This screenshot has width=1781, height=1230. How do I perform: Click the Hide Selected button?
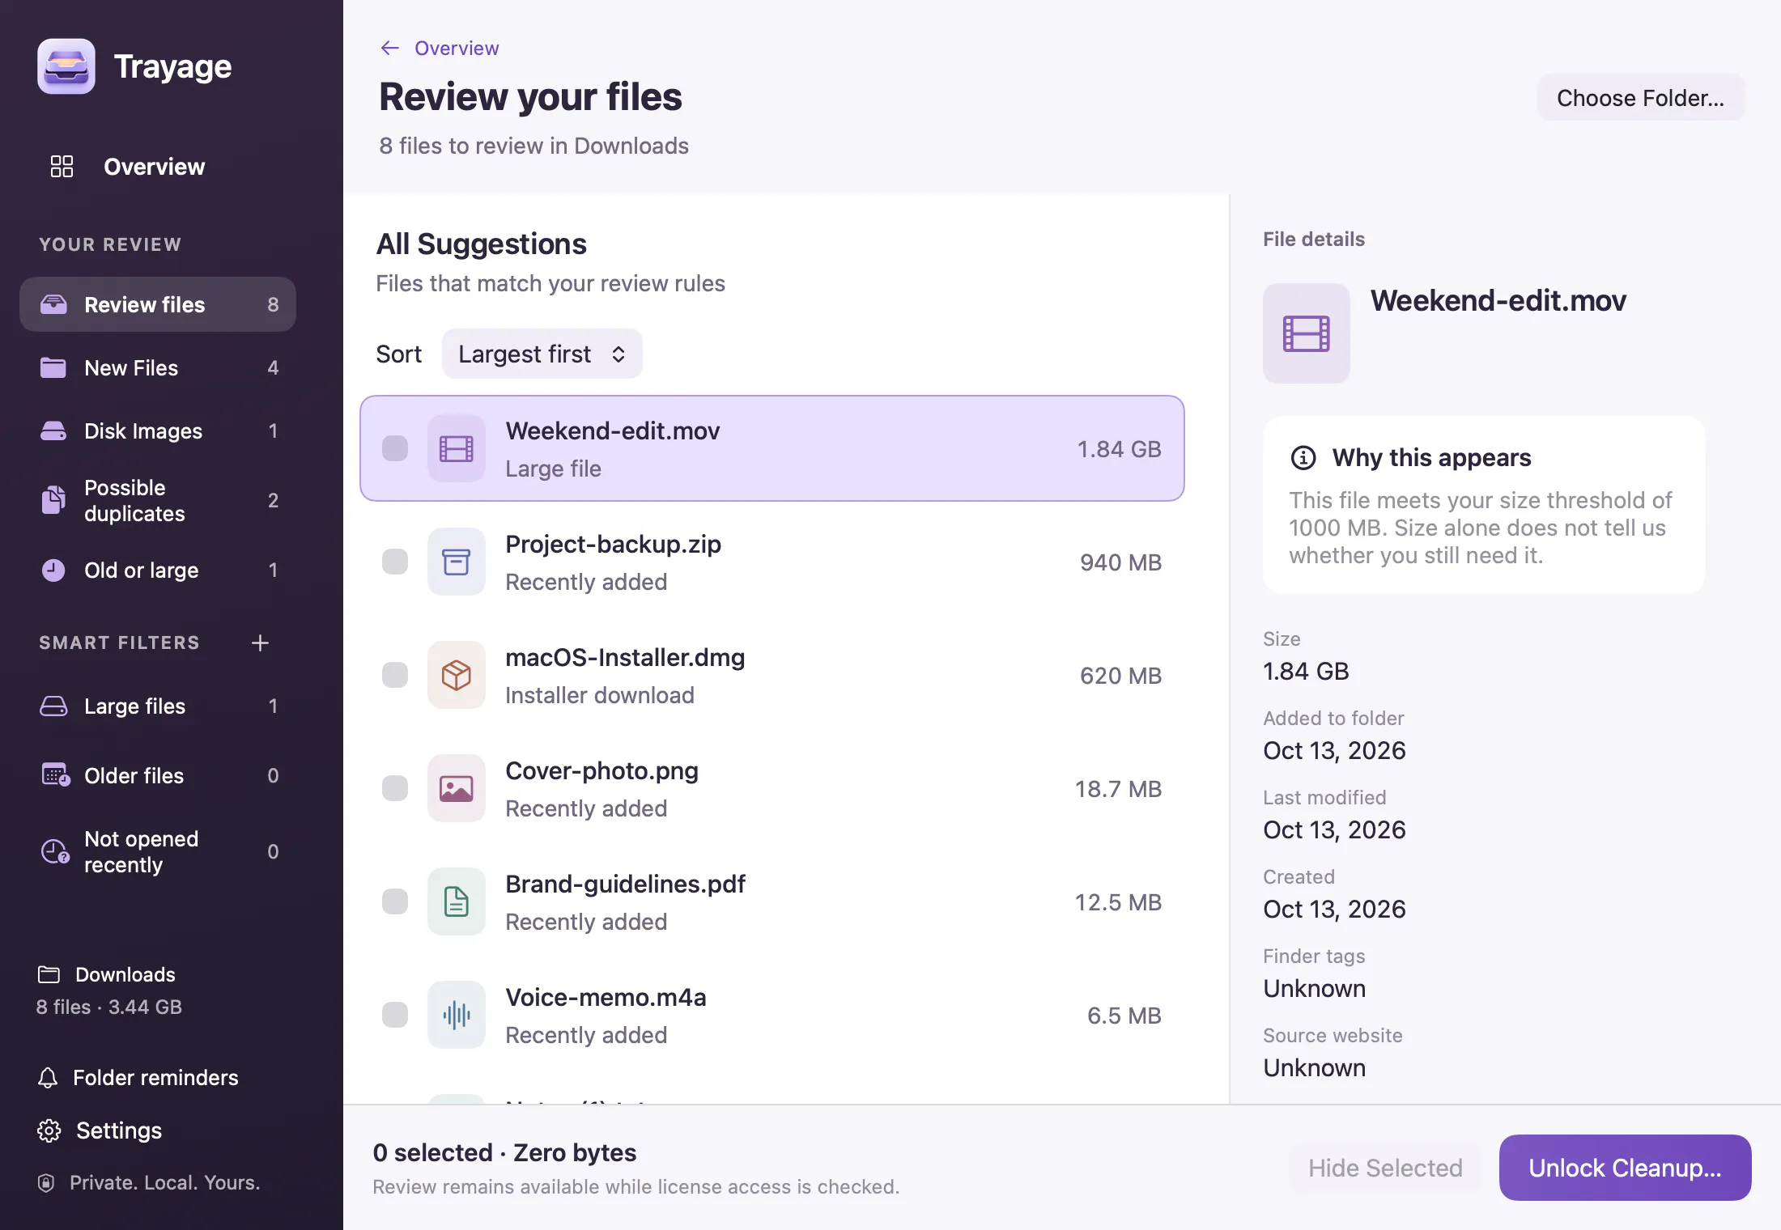click(1385, 1168)
